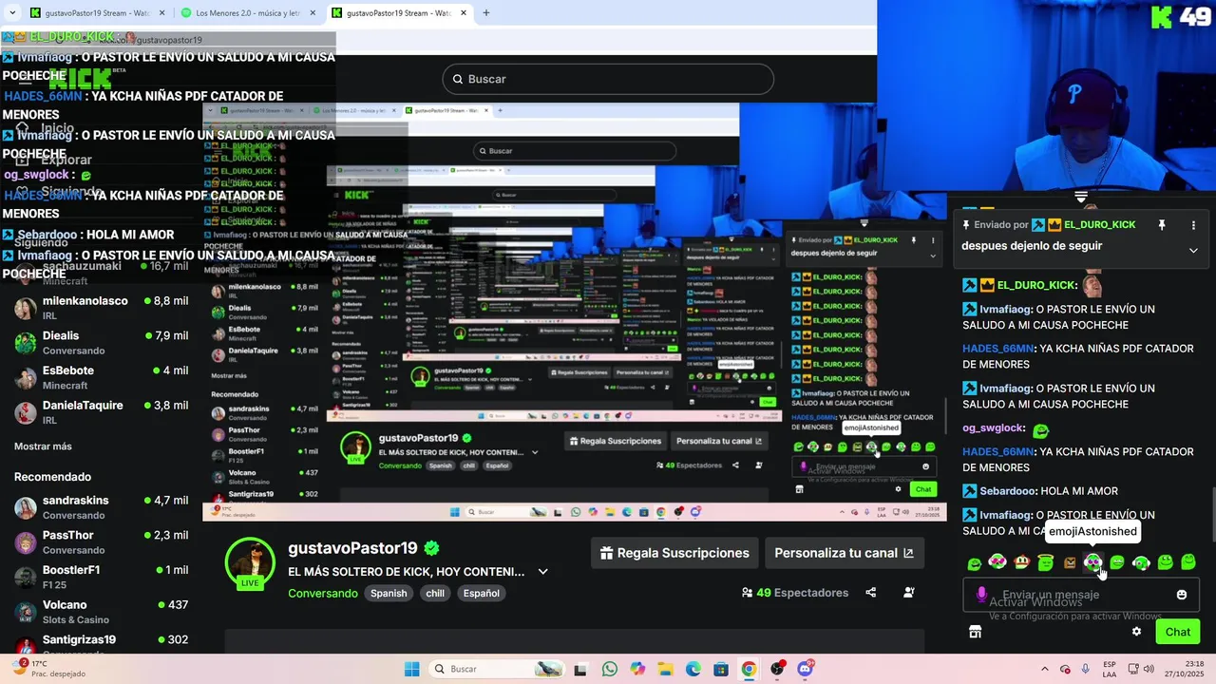Open Discord from the taskbar
This screenshot has width=1216, height=684.
(805, 669)
